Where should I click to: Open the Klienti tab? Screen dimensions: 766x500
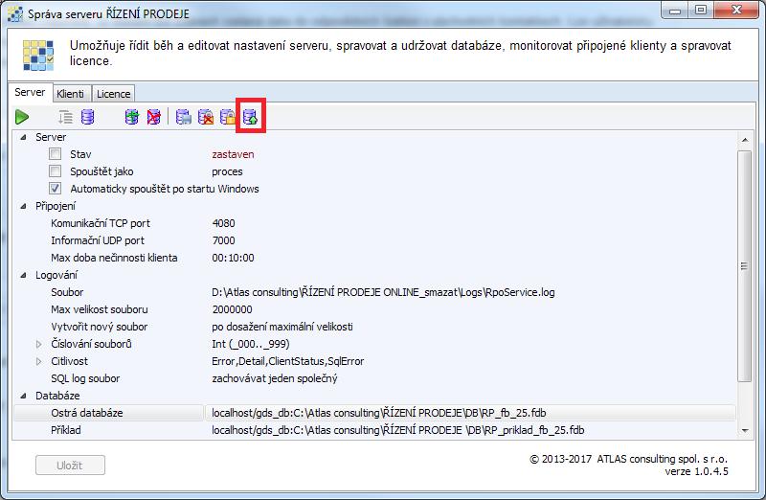coord(70,94)
